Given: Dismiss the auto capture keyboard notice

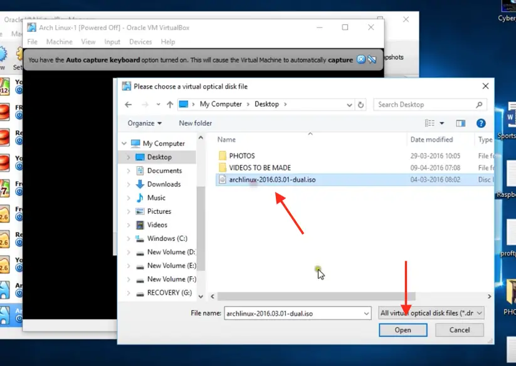Looking at the screenshot, I should point(361,60).
